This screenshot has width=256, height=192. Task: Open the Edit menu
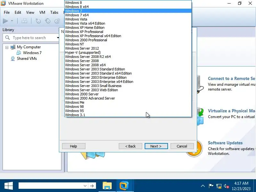click(18, 12)
